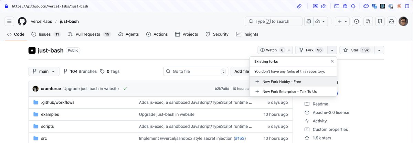Focus the Go to file search field

click(x=195, y=71)
